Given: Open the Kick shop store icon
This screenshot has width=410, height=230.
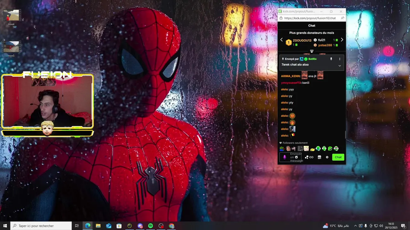Looking at the screenshot, I should point(319,157).
